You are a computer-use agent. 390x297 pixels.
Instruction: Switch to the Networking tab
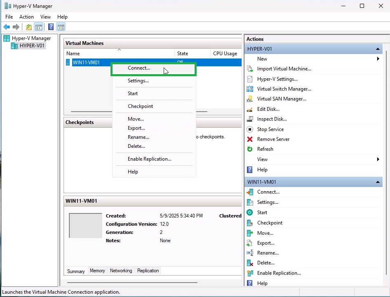click(x=121, y=271)
